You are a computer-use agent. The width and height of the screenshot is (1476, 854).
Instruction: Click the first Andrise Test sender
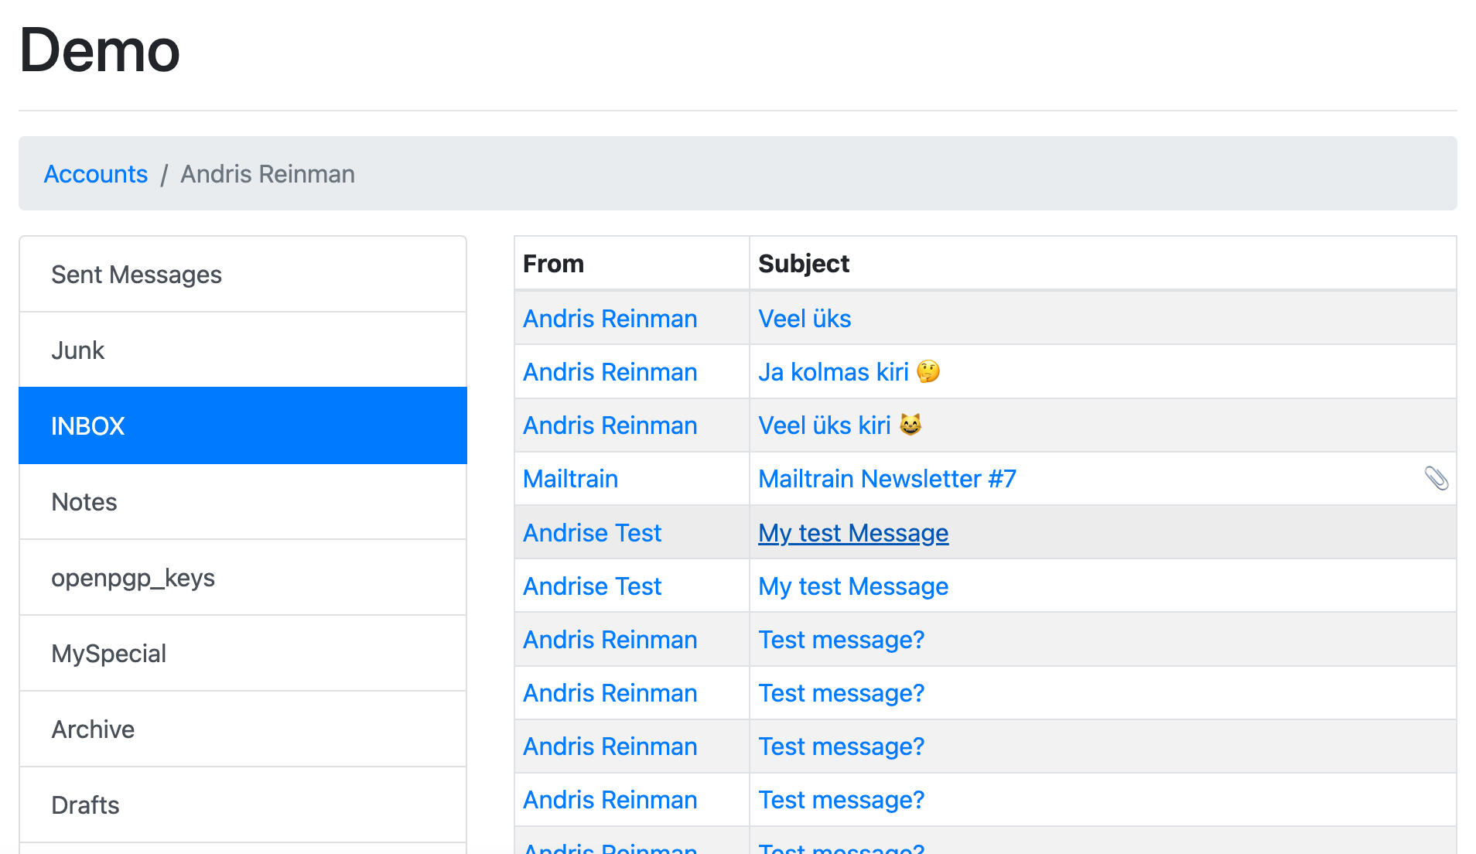[x=592, y=533]
